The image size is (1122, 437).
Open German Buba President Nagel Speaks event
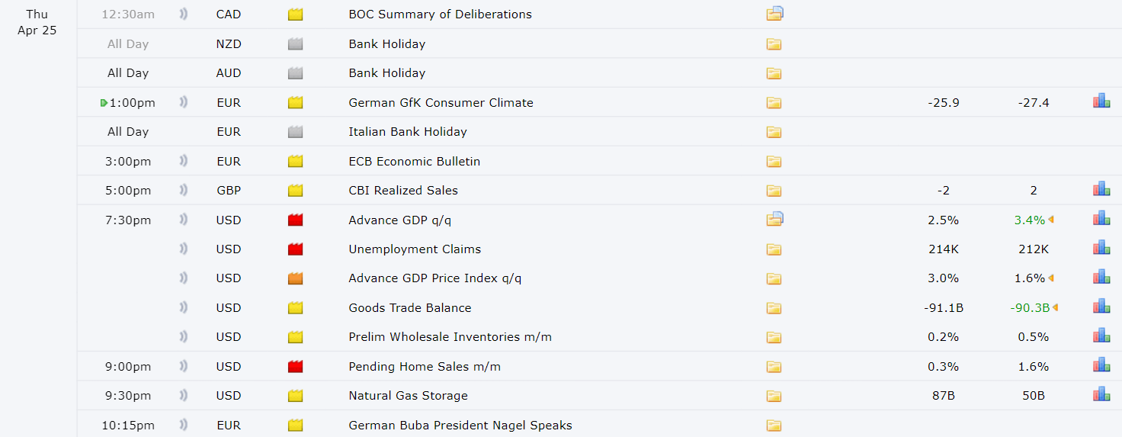[460, 425]
